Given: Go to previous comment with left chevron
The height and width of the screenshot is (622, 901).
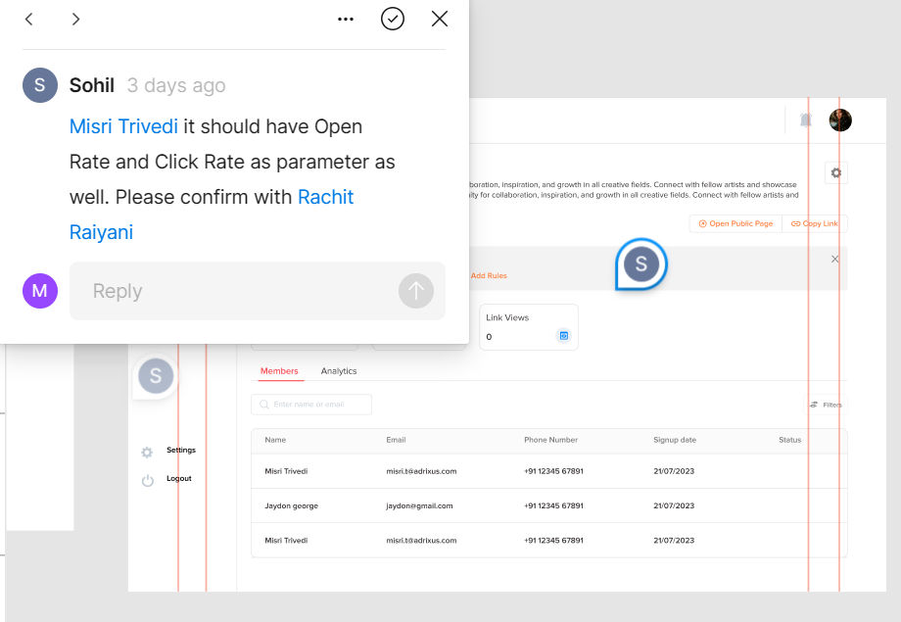Looking at the screenshot, I should point(29,20).
